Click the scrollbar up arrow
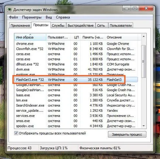160x159 pixels. click(143, 37)
